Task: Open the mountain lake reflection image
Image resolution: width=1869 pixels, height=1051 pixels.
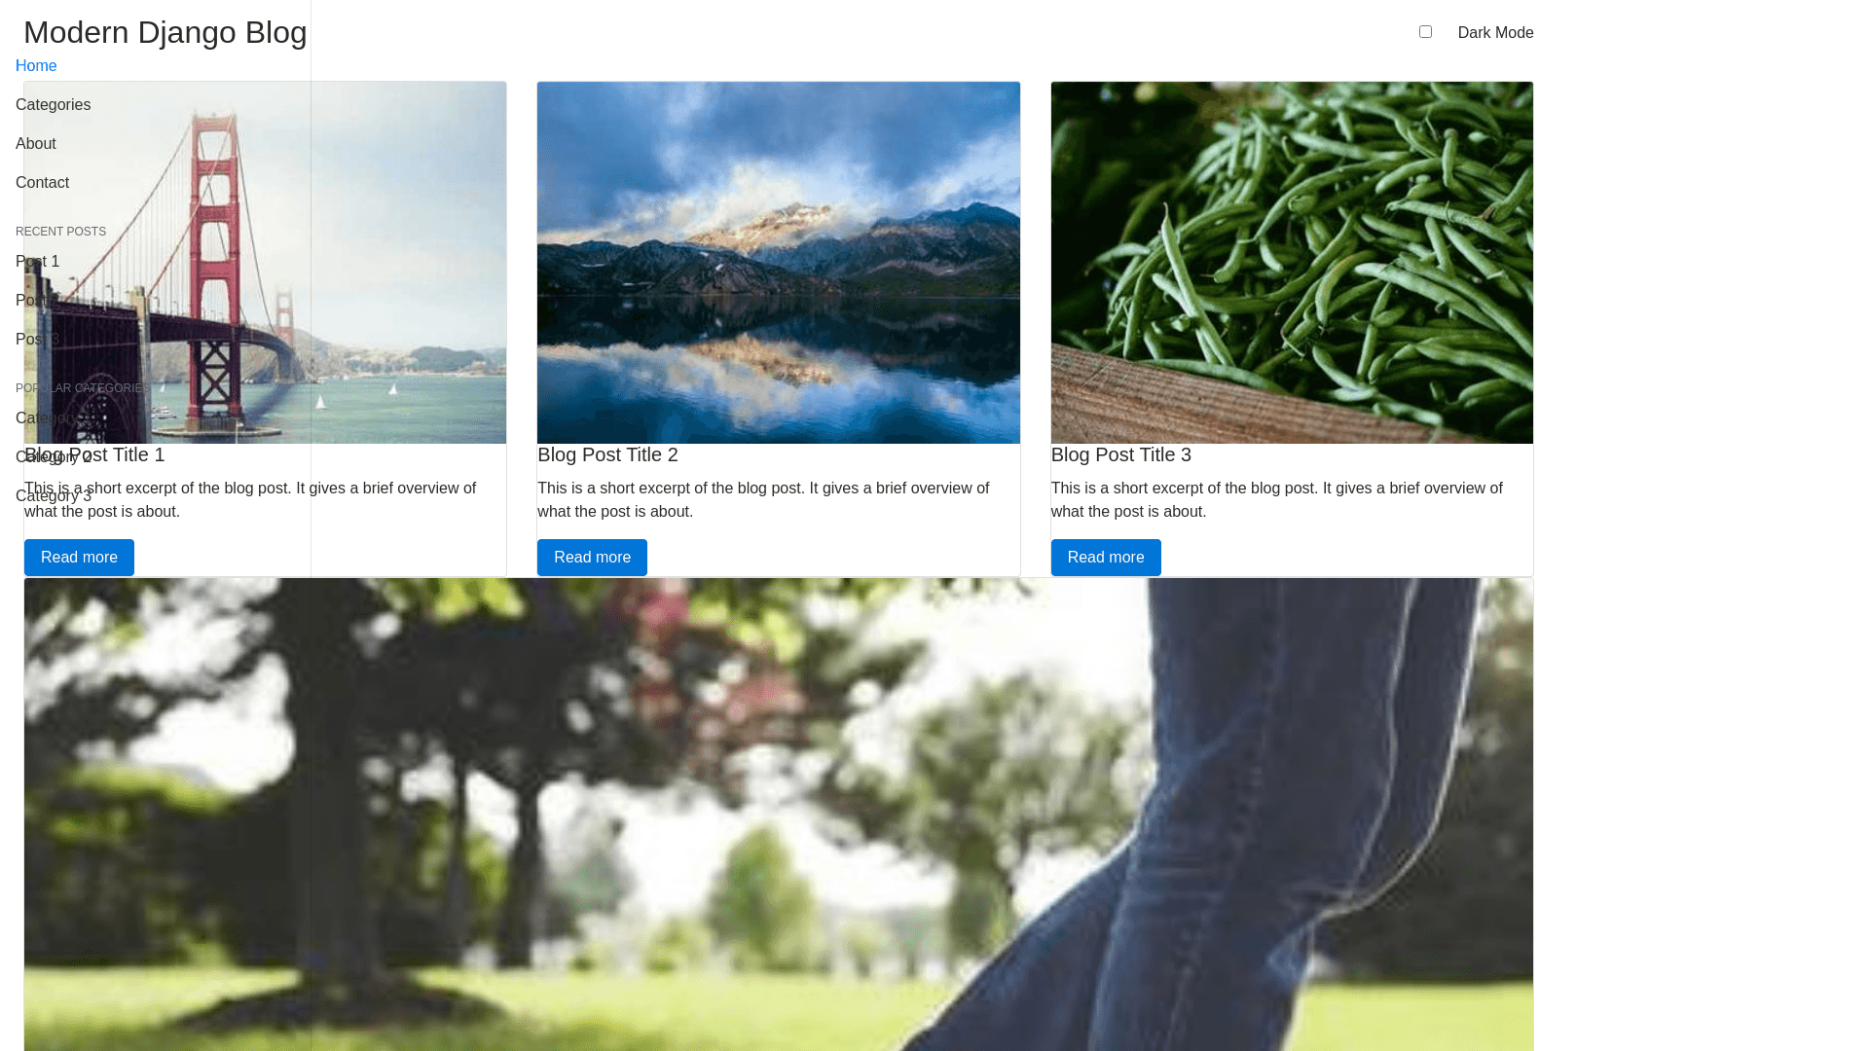Action: point(779,263)
